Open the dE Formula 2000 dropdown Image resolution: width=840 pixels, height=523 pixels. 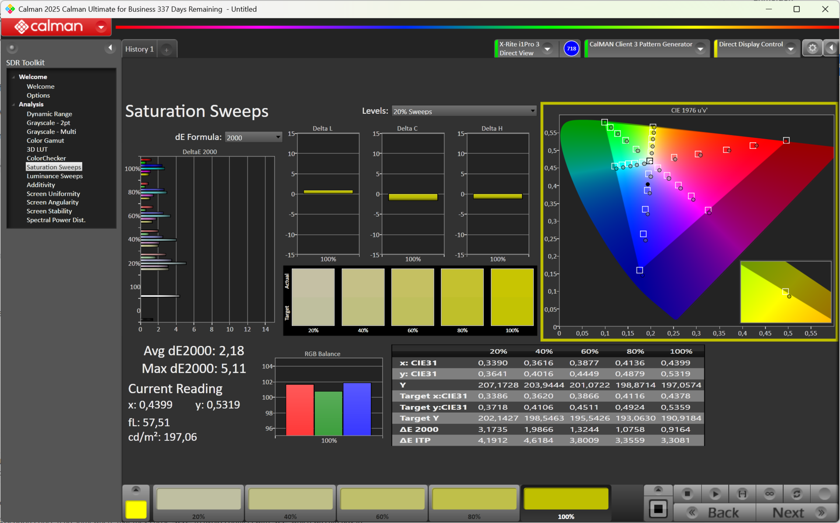click(x=253, y=137)
